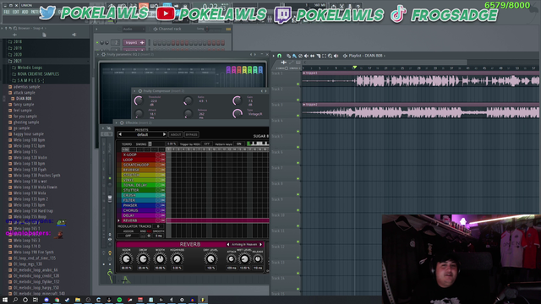
Task: Select the mute tool in playlist toolbar
Action: coord(306,56)
